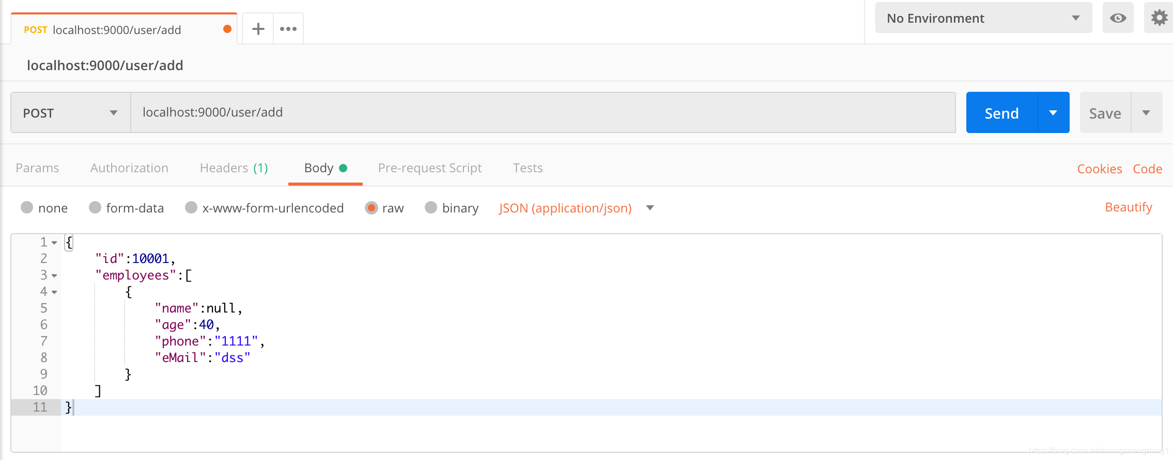Beautify the JSON body
Screen dimensions: 1173x460
coord(1129,207)
